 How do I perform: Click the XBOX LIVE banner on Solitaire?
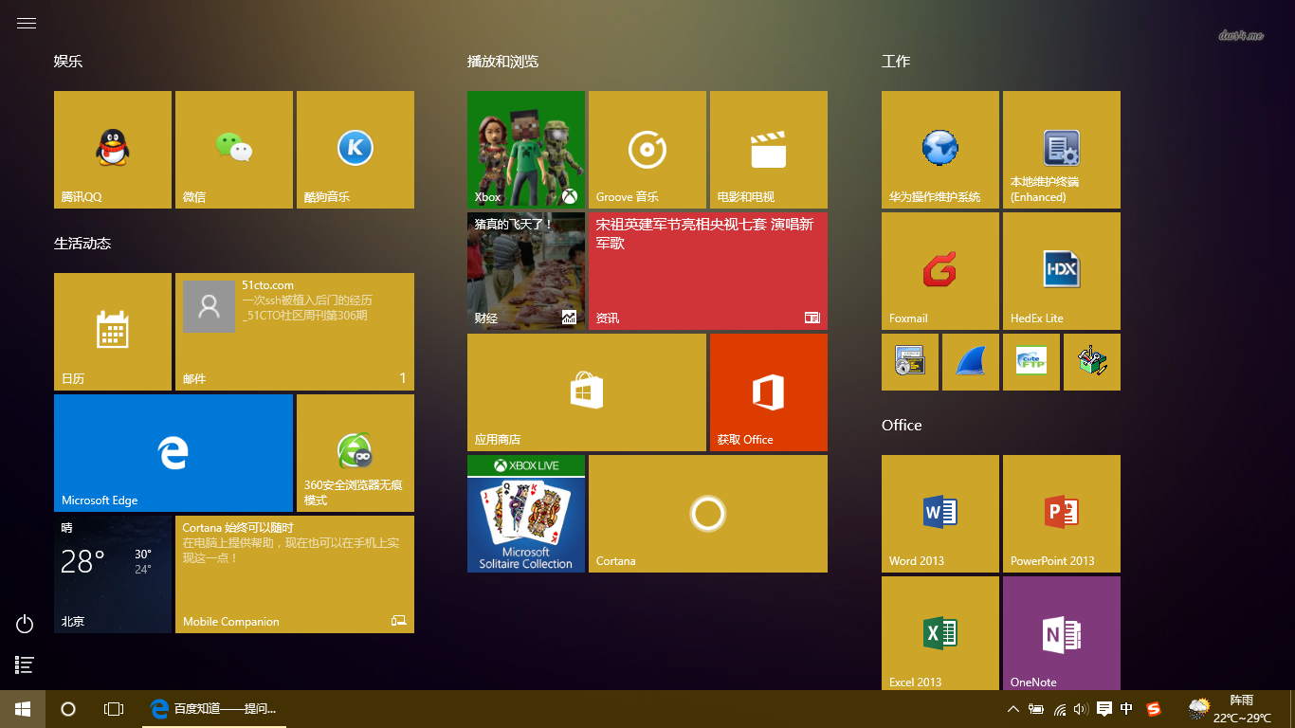pos(526,465)
